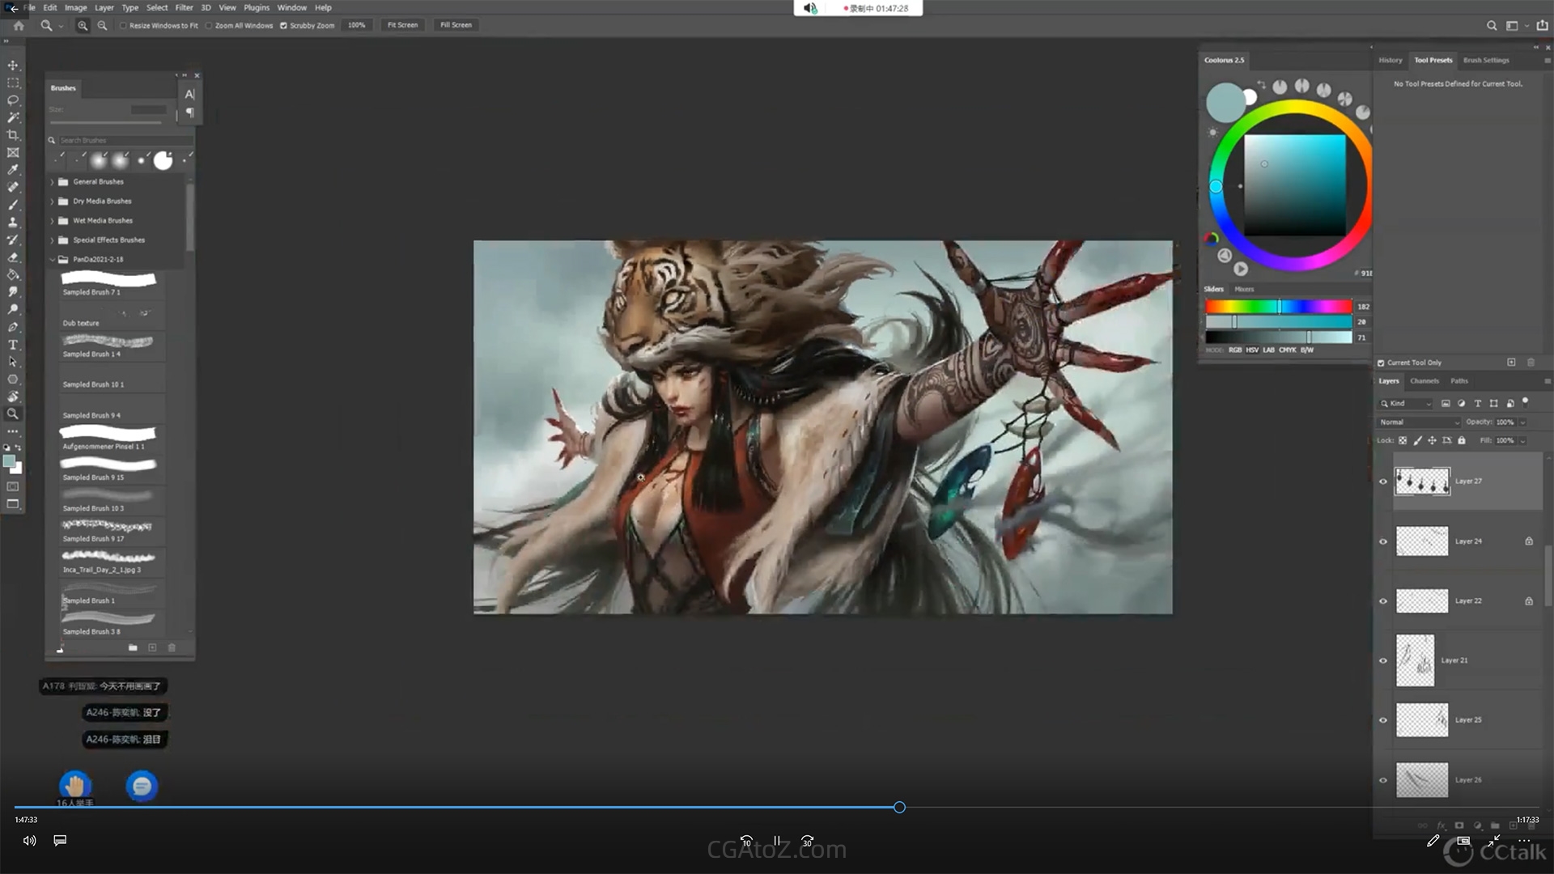Click the Fill Screen button
1554x874 pixels.
coord(456,25)
